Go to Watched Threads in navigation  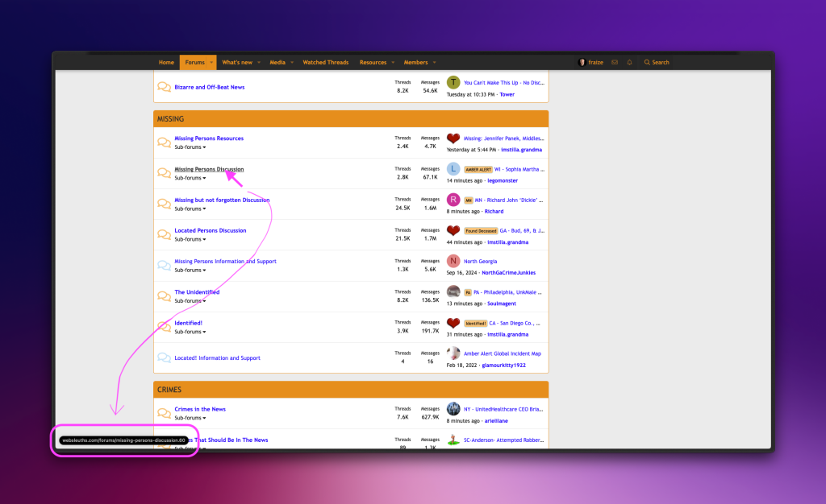[x=326, y=62]
